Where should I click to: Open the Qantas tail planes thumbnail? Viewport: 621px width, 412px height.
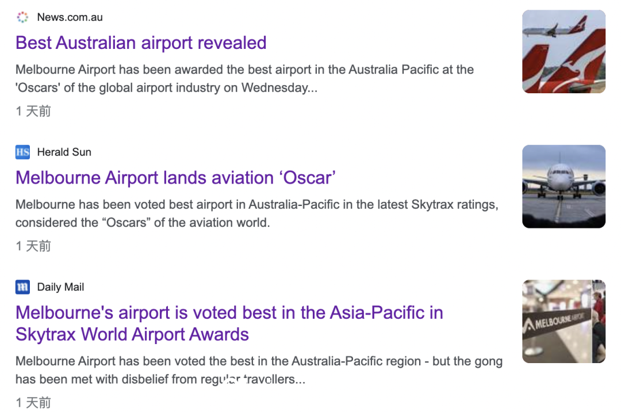pos(563,52)
